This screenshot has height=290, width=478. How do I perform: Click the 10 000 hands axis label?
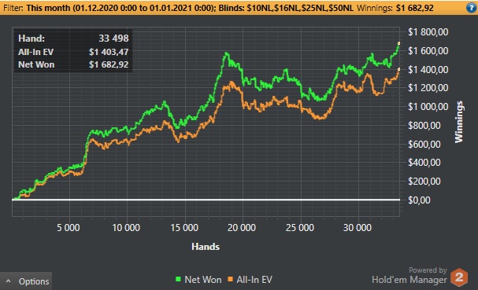(x=126, y=228)
